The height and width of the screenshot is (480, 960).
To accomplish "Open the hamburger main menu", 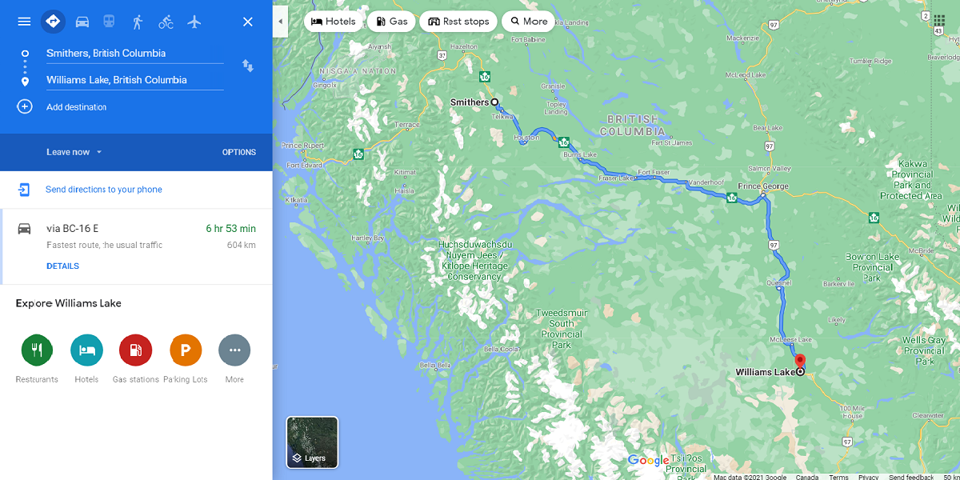I will (24, 22).
